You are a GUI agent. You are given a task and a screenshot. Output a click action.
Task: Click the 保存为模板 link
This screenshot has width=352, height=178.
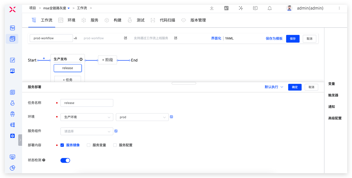[x=274, y=39]
